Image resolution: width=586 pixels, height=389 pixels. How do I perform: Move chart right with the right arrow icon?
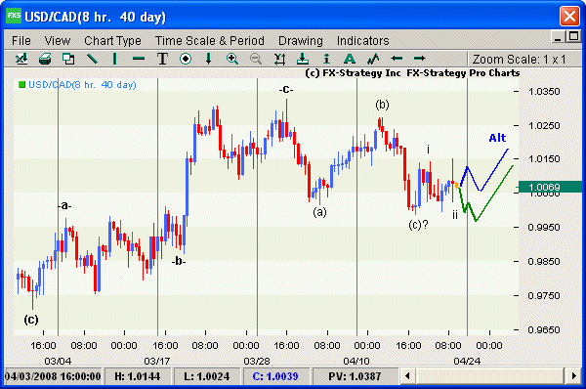tap(420, 59)
